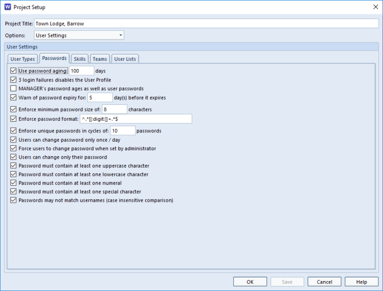
Task: Focus the Enforce password format regex field
Action: 135,119
